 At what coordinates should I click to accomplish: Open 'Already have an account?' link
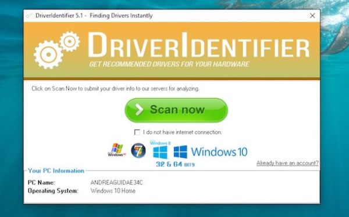point(287,163)
